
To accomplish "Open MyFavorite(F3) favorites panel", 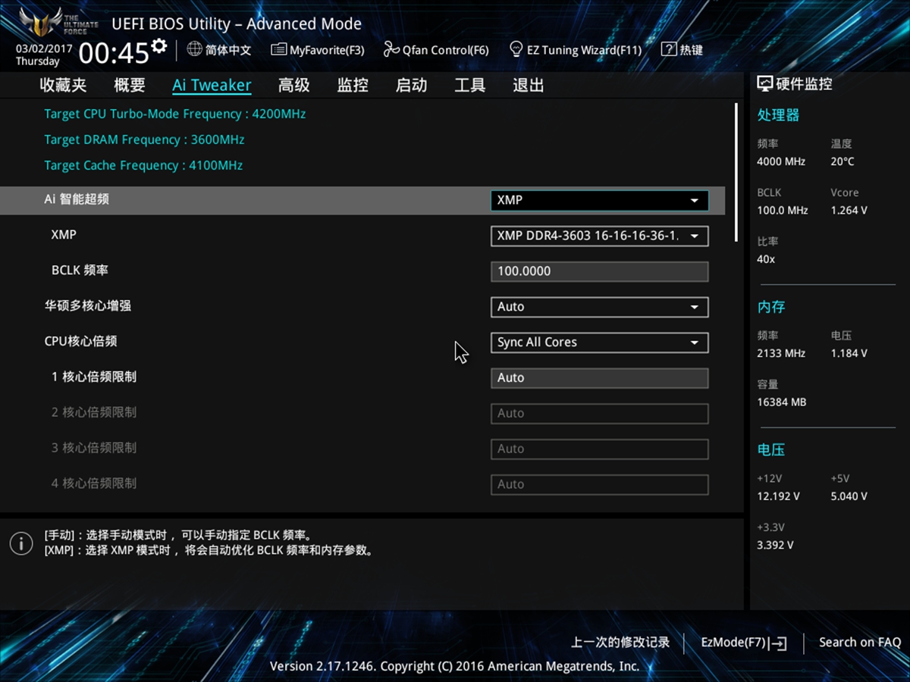I will point(318,49).
